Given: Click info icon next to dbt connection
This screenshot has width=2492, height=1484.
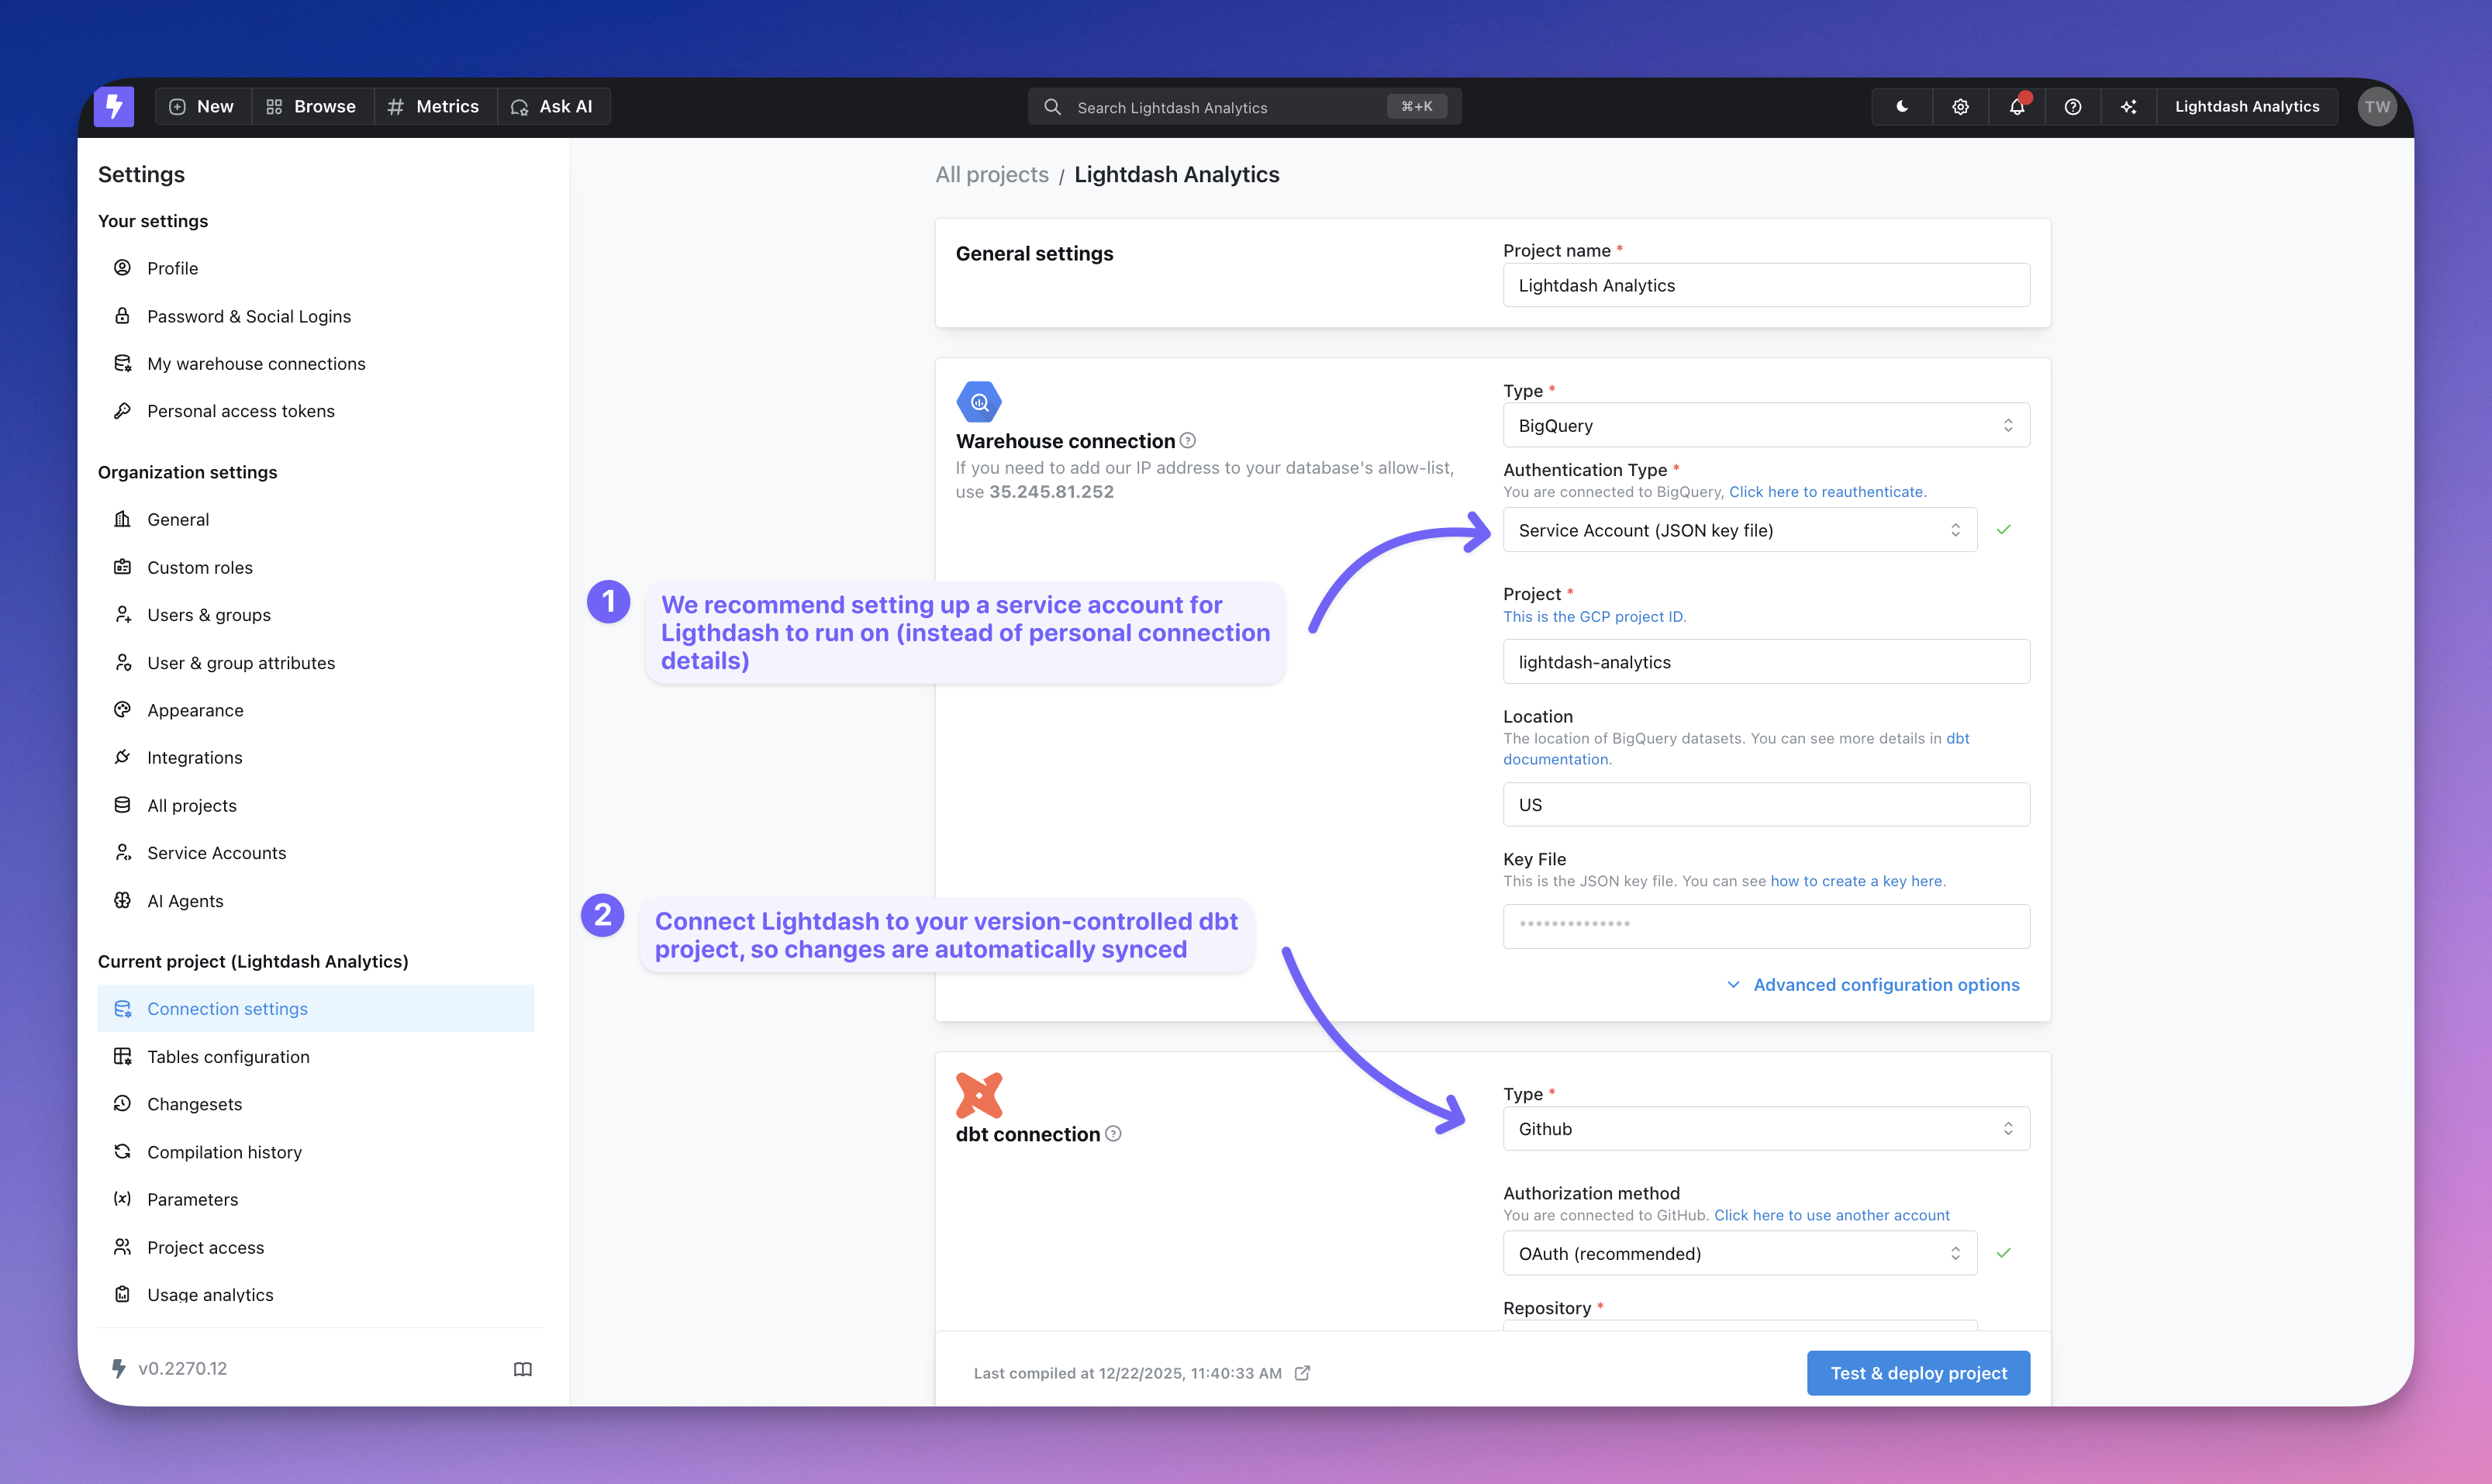Looking at the screenshot, I should click(x=1113, y=1133).
